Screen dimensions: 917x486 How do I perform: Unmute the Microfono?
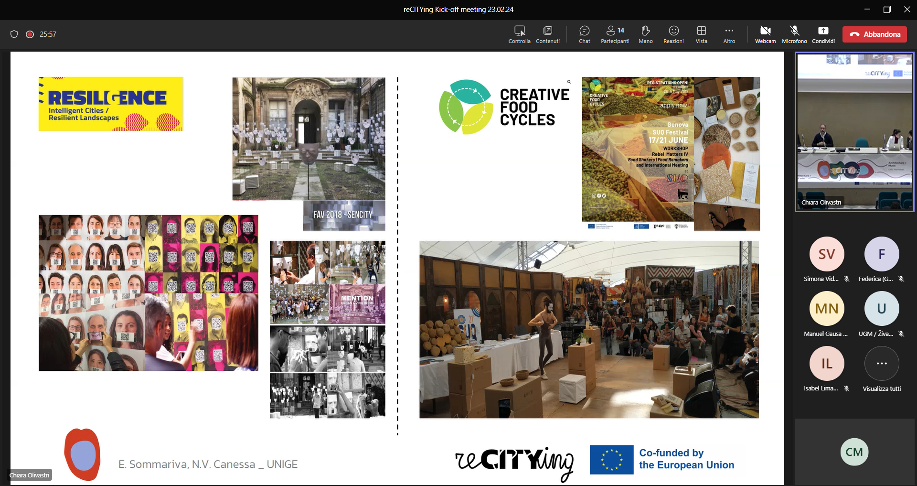tap(794, 34)
